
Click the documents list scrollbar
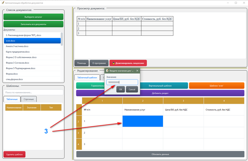click(x=62, y=39)
